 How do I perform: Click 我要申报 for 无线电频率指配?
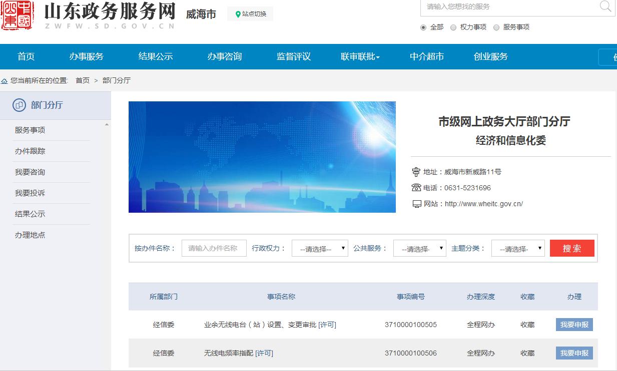[x=574, y=353]
